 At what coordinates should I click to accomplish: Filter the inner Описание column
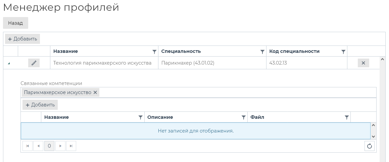[x=244, y=117]
